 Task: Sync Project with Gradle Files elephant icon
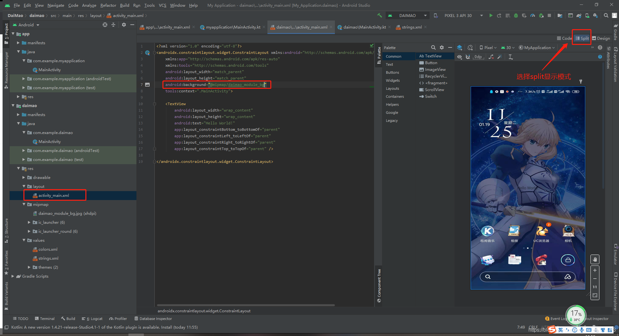pos(579,15)
